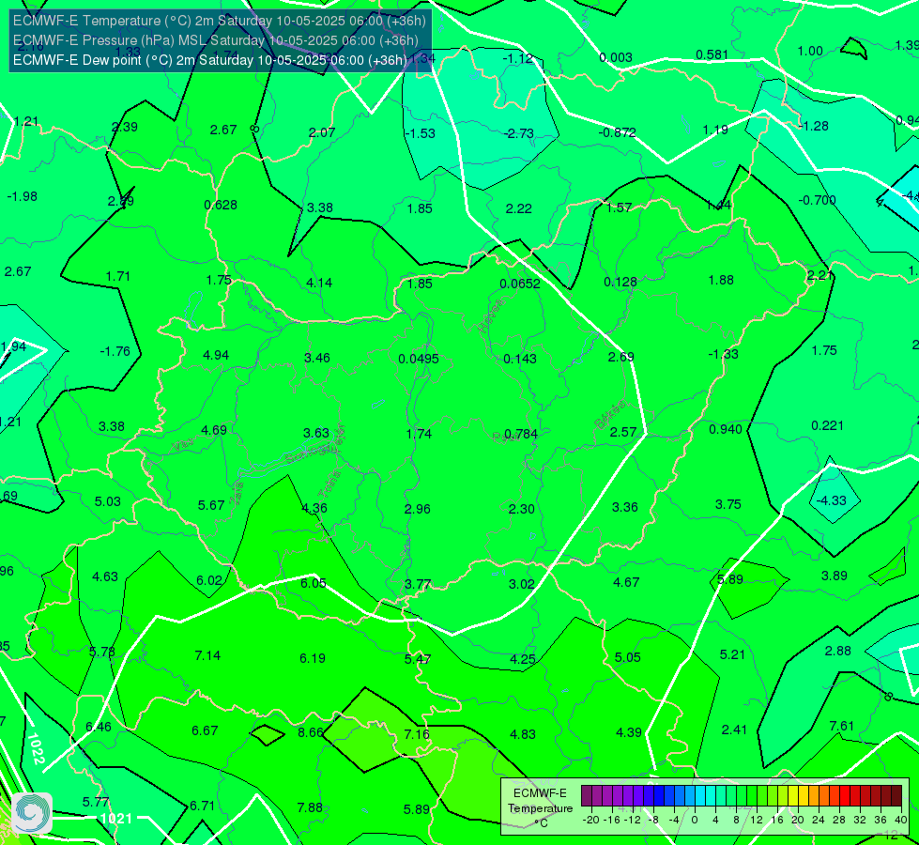Click the 0.0652 dew point value

(x=520, y=284)
